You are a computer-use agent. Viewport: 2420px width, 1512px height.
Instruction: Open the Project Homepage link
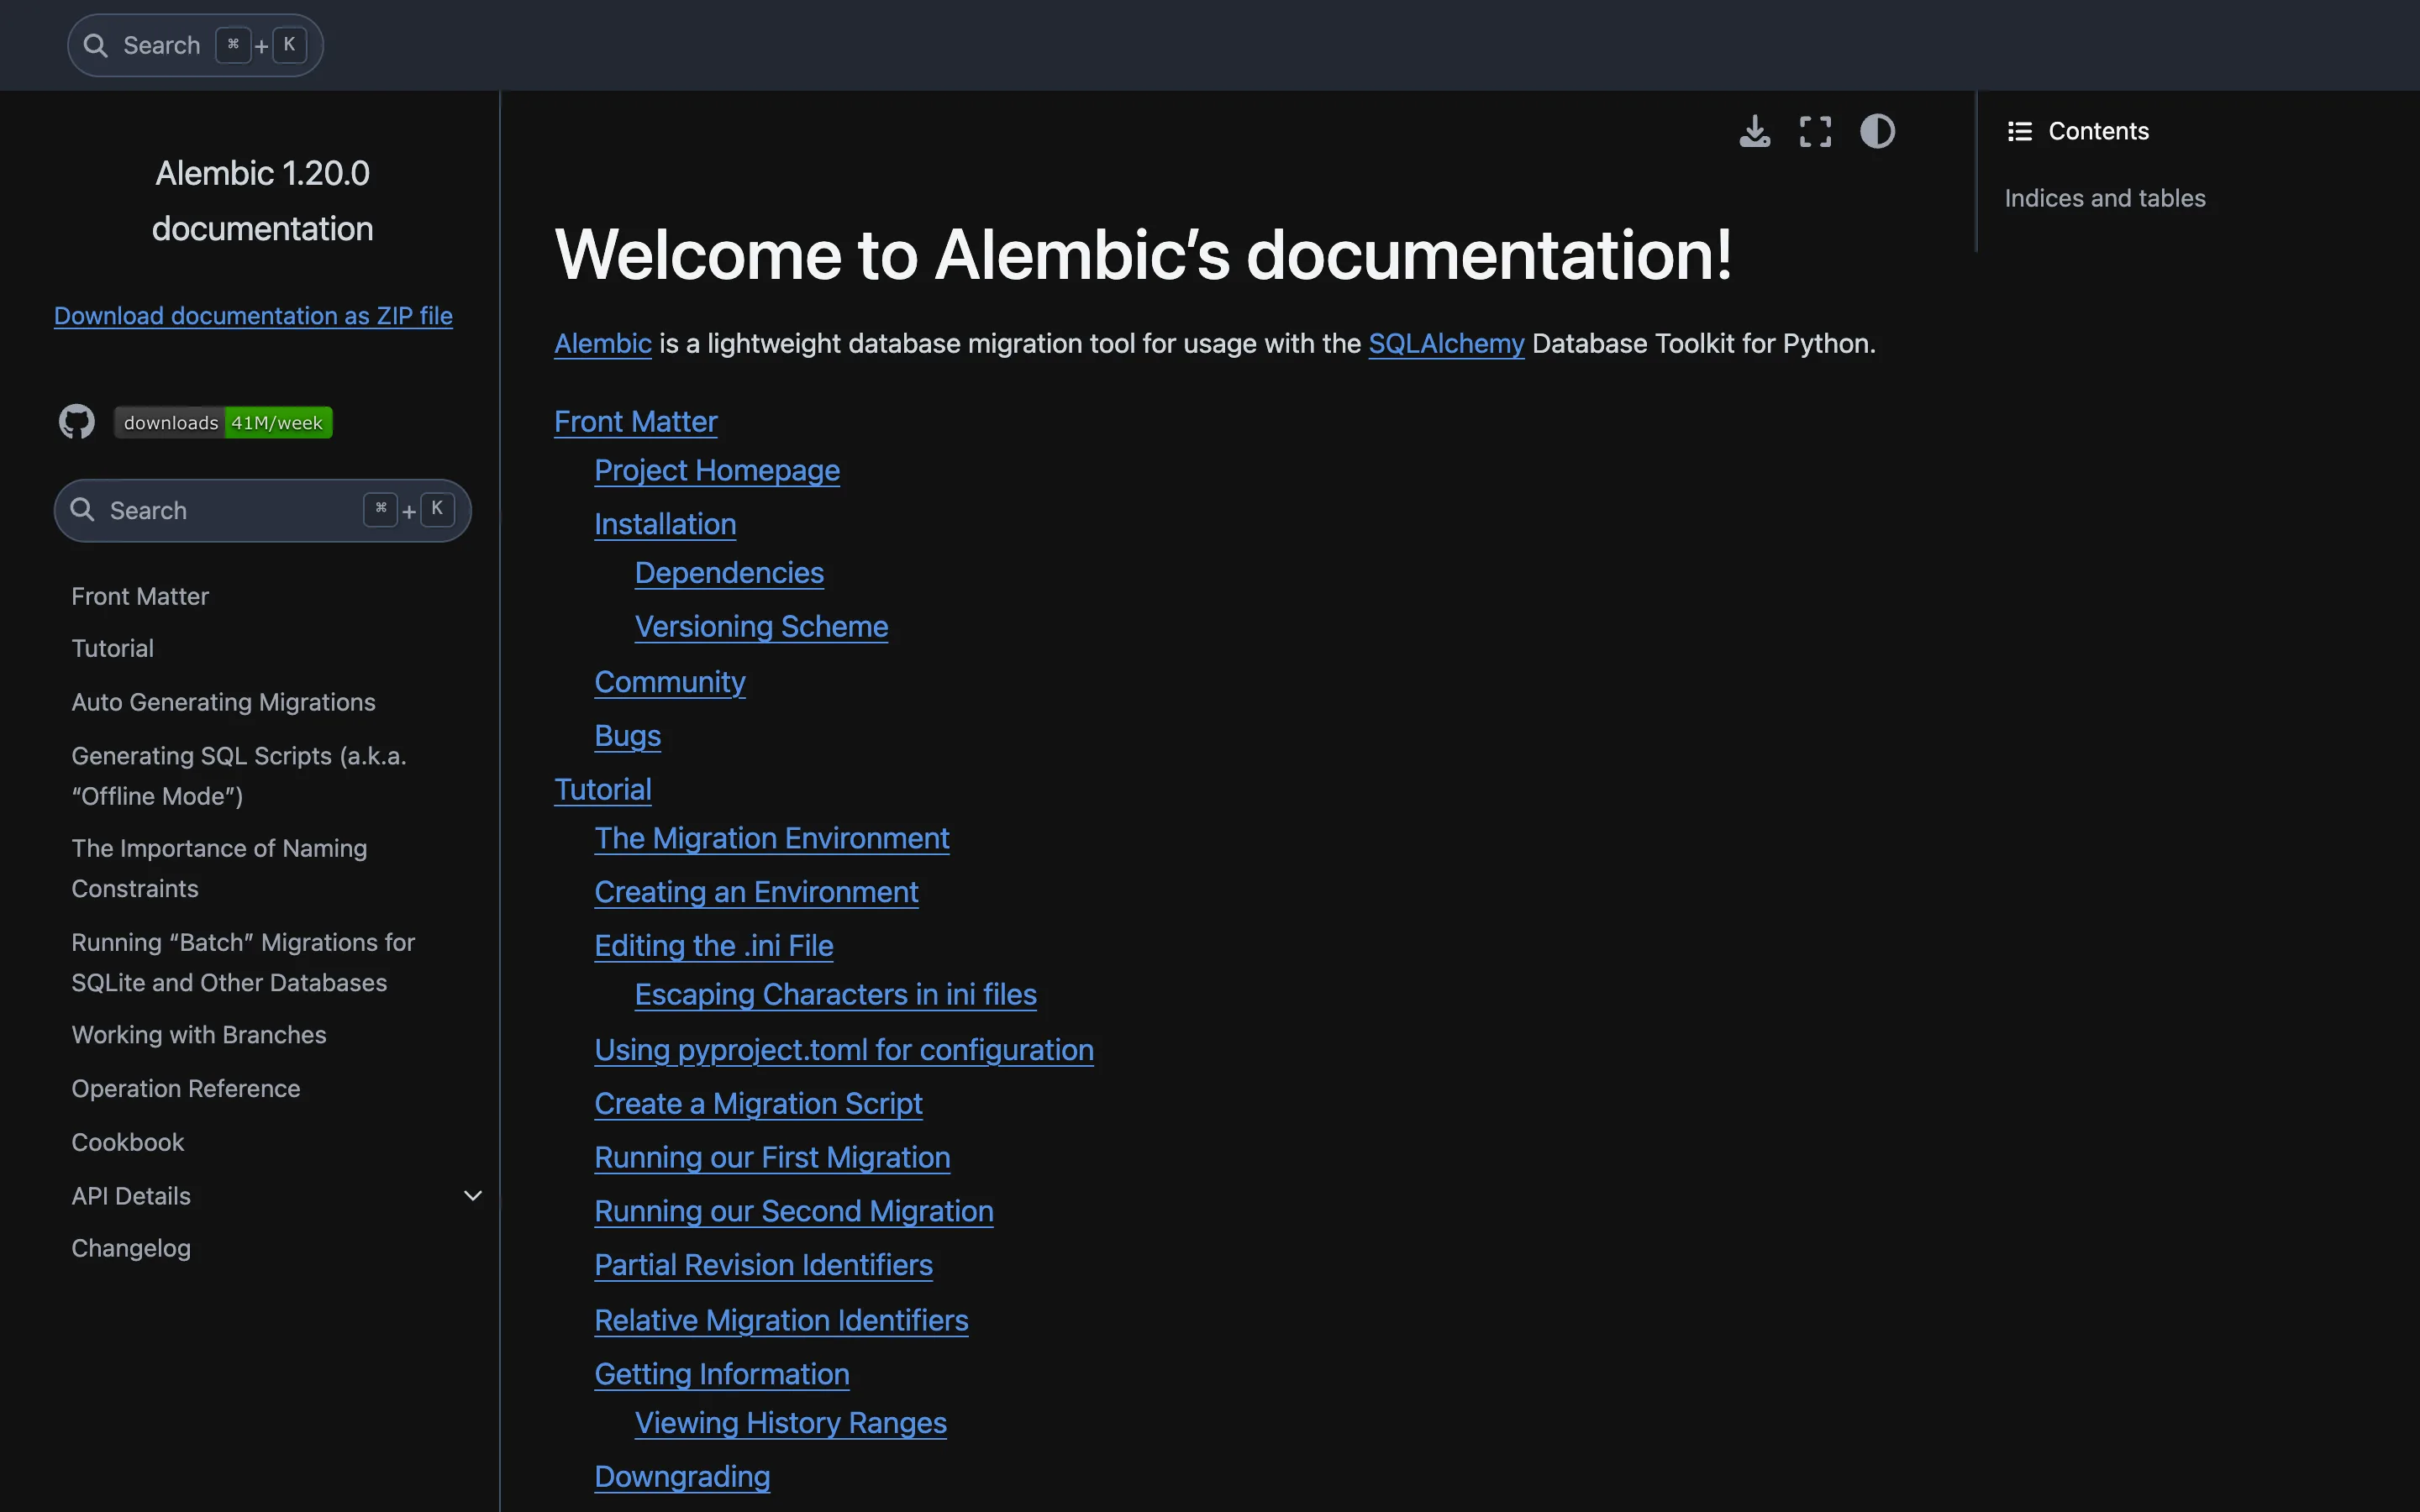coord(717,470)
